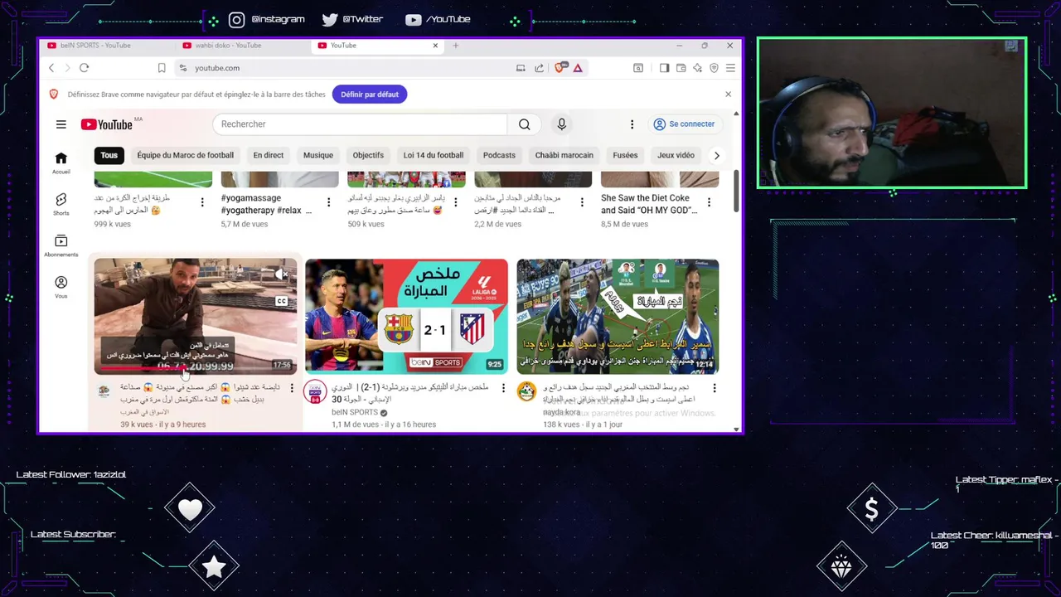Viewport: 1061px width, 597px height.
Task: Select the Podcasts chip
Action: pos(499,155)
